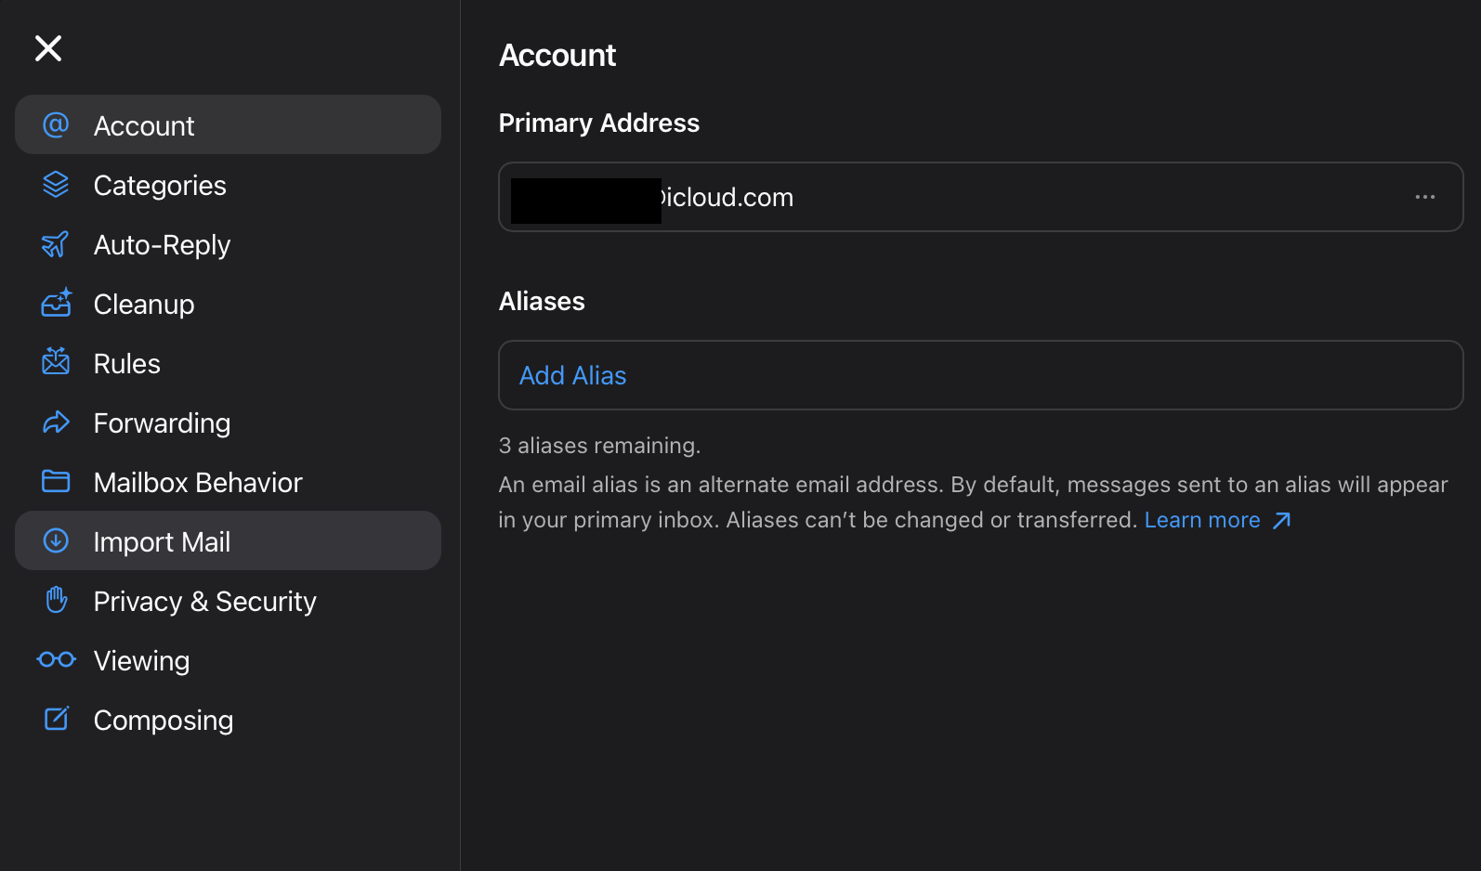Click the primary iCloud address field
This screenshot has width=1481, height=871.
929,197
